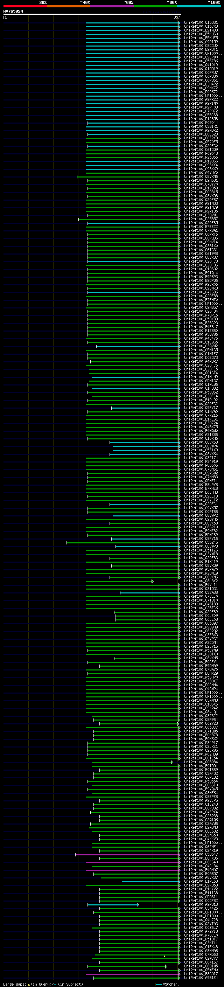Select the UniRef100_Q4L728 label

point(201,920)
